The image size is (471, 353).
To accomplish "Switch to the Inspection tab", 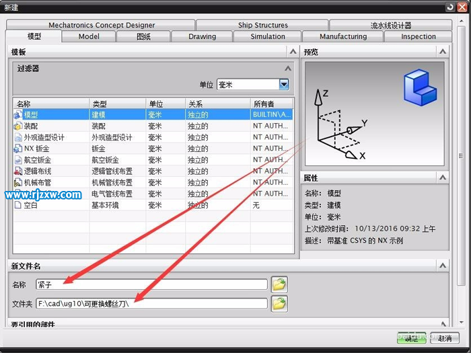I will coord(418,36).
